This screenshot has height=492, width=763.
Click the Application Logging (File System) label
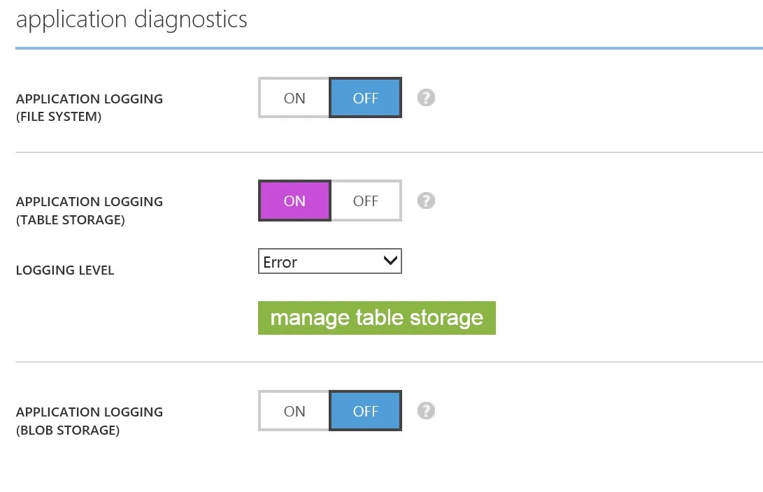click(90, 108)
